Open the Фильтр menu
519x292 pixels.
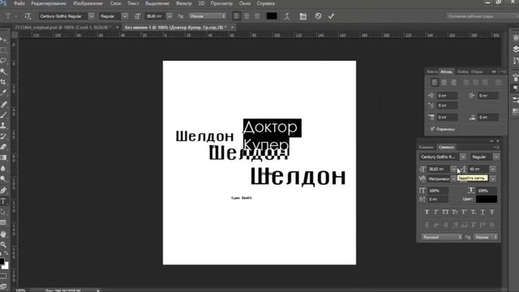[x=184, y=3]
